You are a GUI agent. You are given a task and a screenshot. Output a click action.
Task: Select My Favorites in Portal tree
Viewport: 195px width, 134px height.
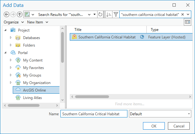pos(33,68)
